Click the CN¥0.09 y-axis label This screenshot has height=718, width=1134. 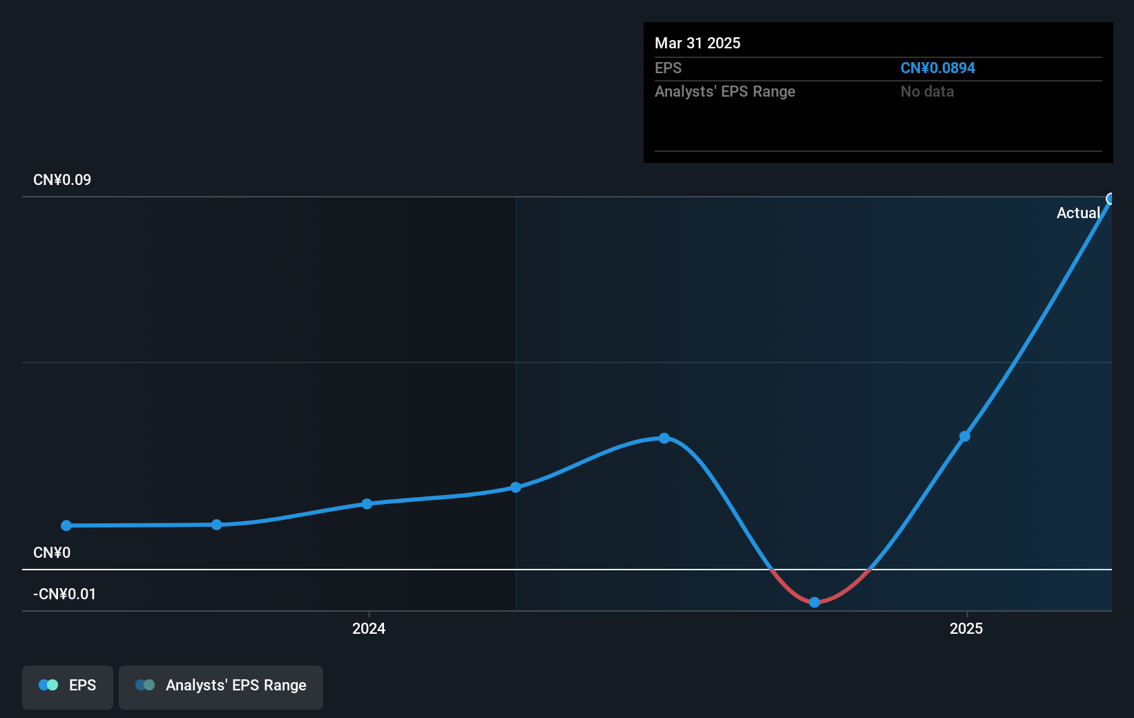click(x=62, y=180)
